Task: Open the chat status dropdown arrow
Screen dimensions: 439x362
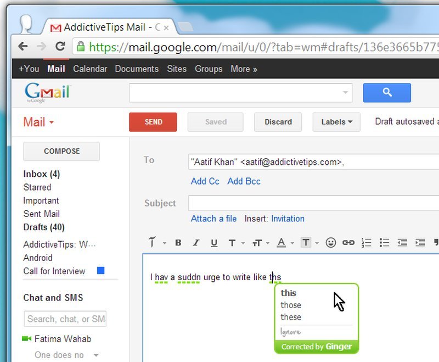Action: (96, 355)
